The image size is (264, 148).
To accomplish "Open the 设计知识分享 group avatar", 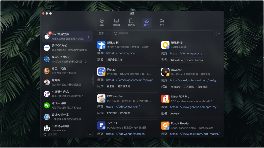I will pyautogui.click(x=47, y=117).
